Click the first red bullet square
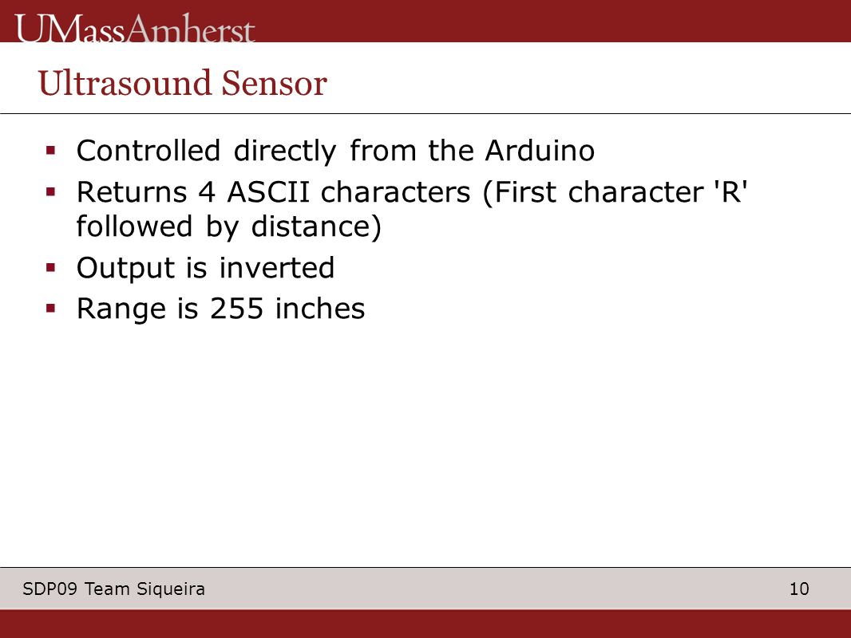The height and width of the screenshot is (638, 851). (51, 150)
